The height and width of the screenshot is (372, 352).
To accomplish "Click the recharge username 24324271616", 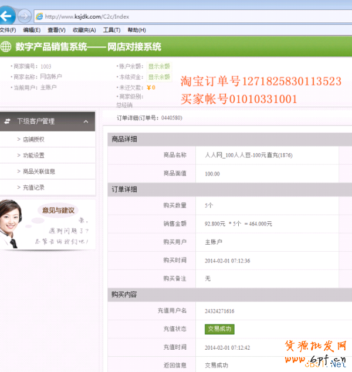I will pos(219,311).
